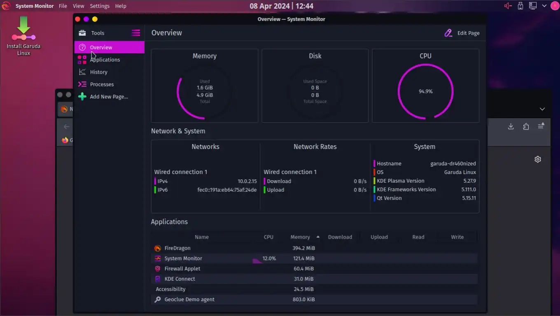Click the 12.0% CPU value for System Monitor
The image size is (560, 316).
[x=269, y=258]
